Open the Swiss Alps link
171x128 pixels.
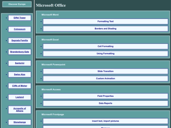tap(20, 75)
